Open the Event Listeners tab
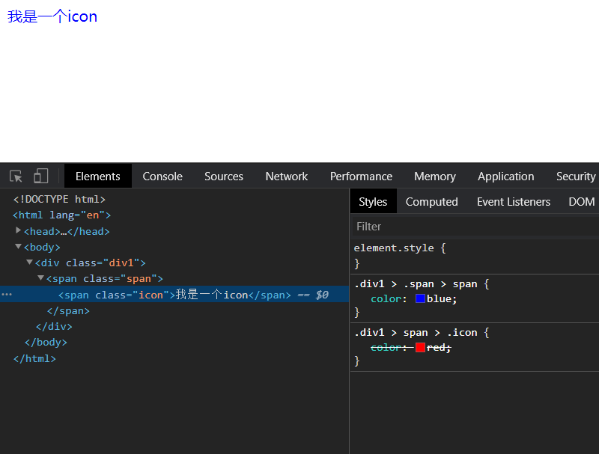 [513, 202]
